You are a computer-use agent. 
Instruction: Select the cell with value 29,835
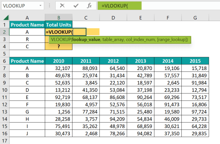tap(195, 133)
